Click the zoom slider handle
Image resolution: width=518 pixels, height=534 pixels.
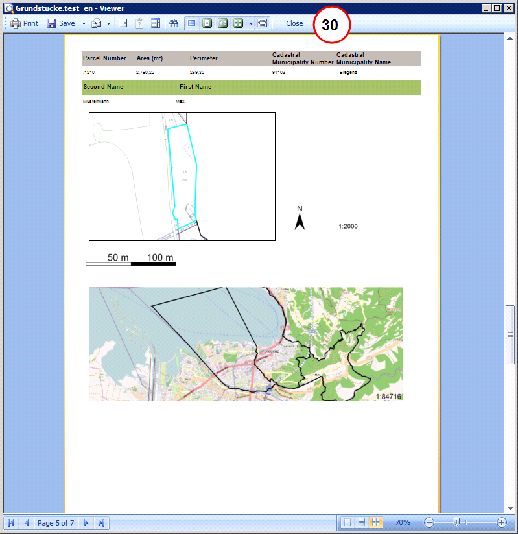(456, 522)
